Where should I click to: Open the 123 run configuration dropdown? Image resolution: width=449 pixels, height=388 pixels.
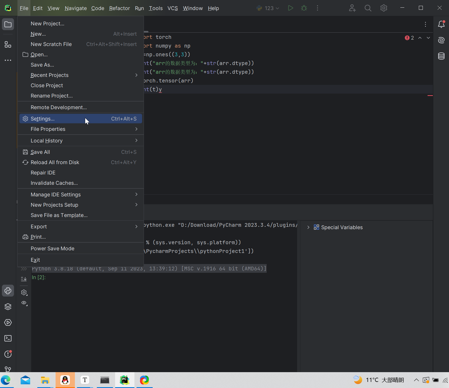pyautogui.click(x=268, y=8)
